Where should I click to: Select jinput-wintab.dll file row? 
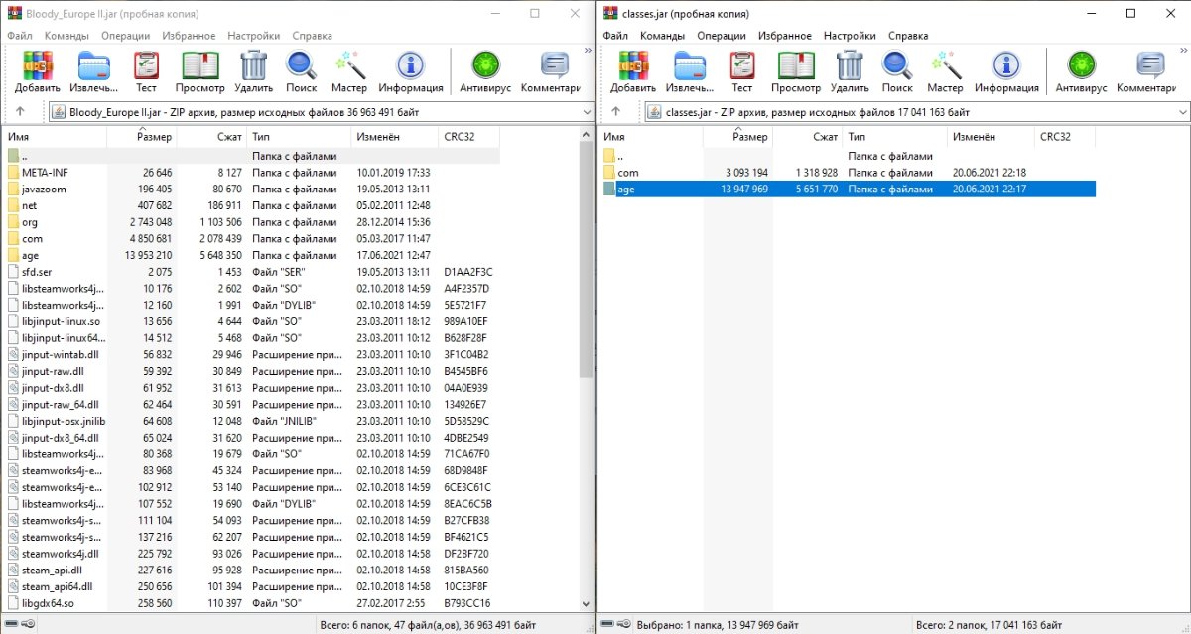click(252, 354)
